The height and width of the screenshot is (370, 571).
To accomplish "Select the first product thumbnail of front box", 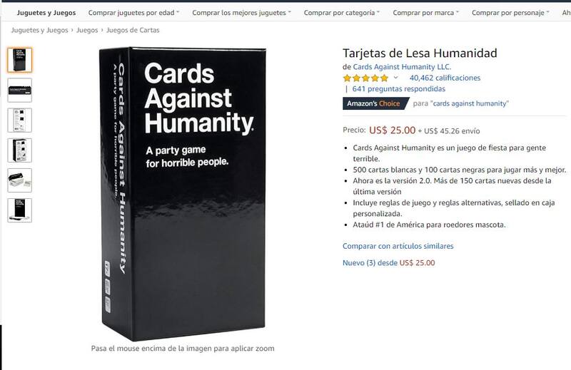I will [x=20, y=60].
